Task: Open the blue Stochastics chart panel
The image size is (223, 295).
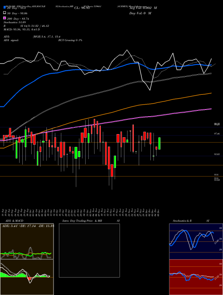Action: tap(196, 241)
